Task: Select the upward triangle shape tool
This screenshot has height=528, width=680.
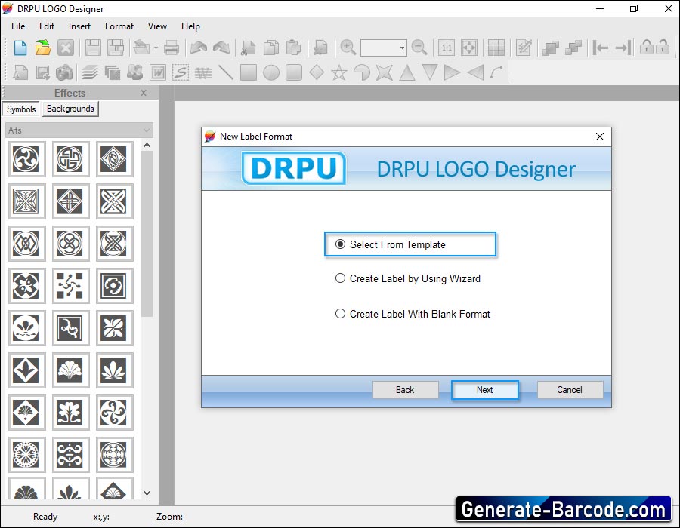Action: coord(406,72)
